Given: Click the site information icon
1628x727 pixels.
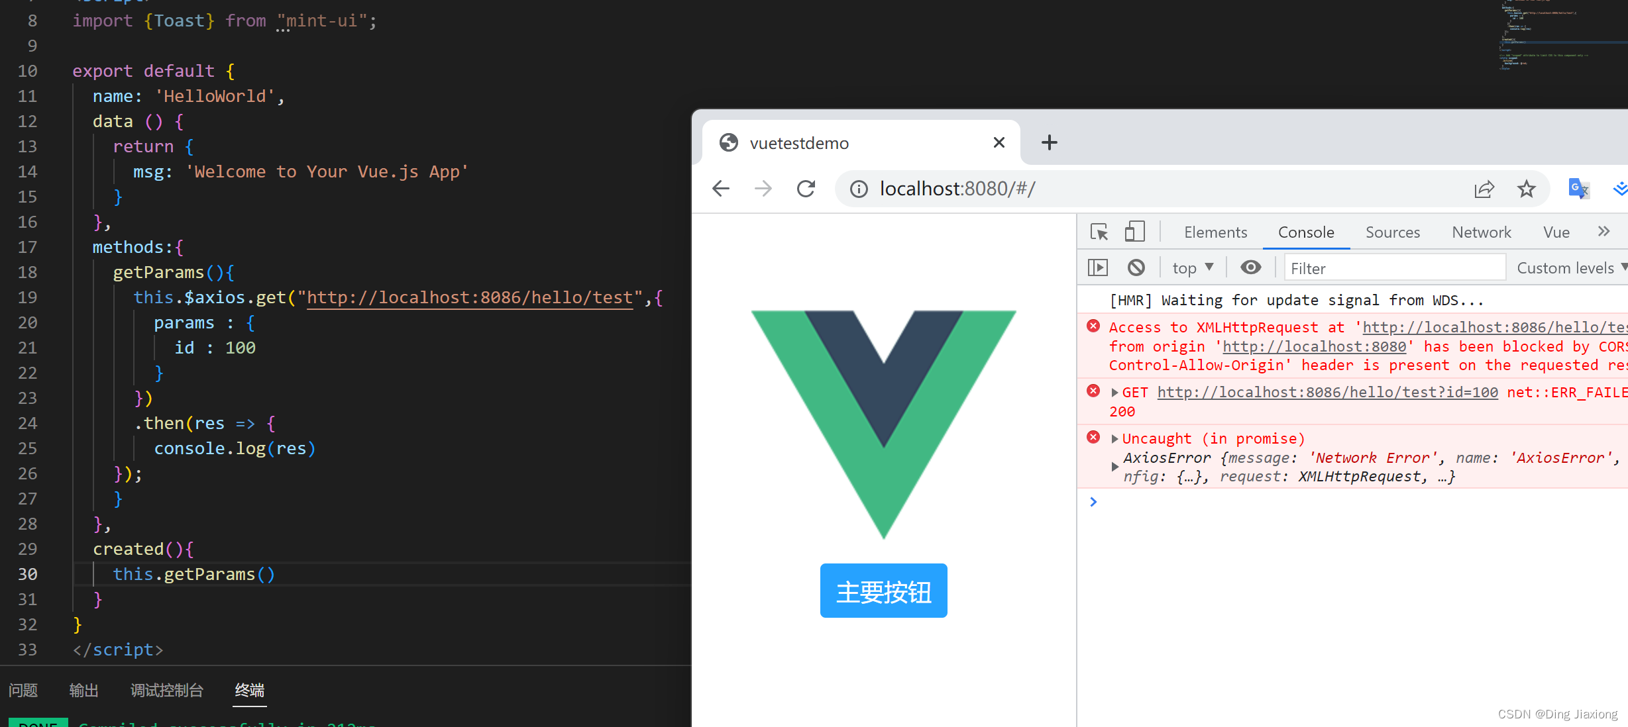Looking at the screenshot, I should pos(859,189).
